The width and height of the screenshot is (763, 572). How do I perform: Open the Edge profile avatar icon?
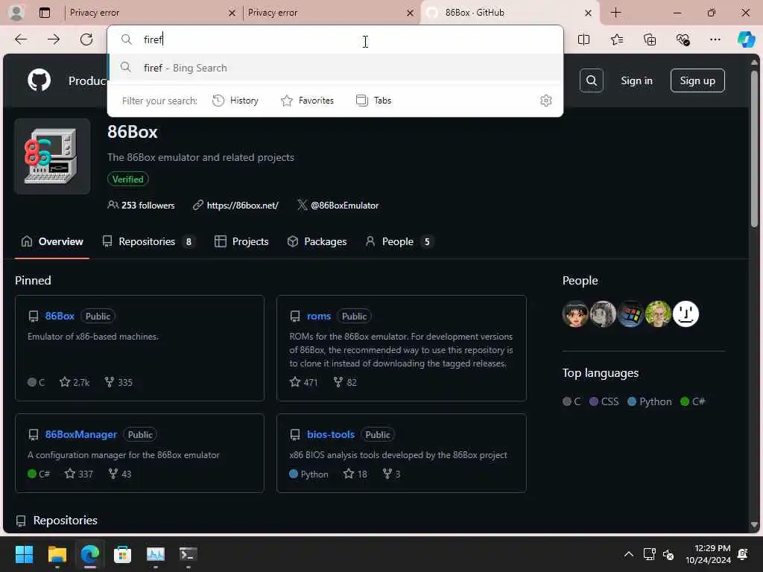tap(16, 13)
